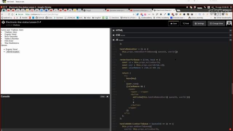
Task: Clear the console output
Action: click(102, 96)
